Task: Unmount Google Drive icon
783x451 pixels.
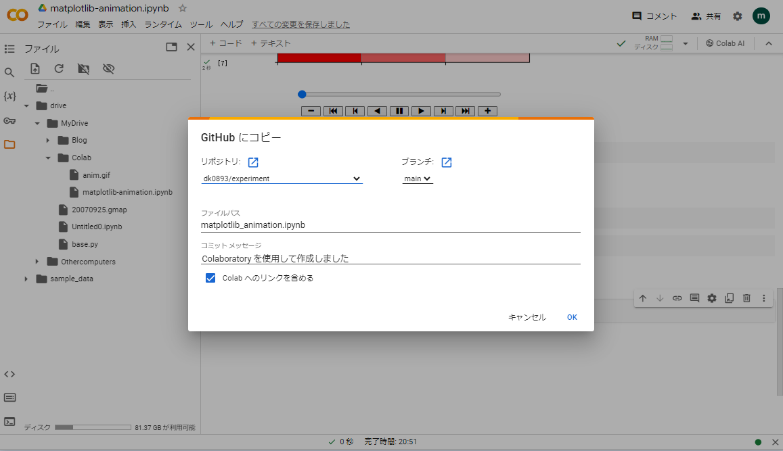Action: [83, 69]
